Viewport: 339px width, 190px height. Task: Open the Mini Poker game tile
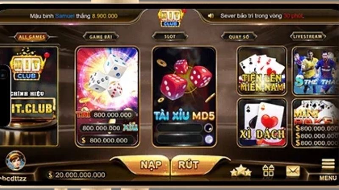click(x=315, y=123)
